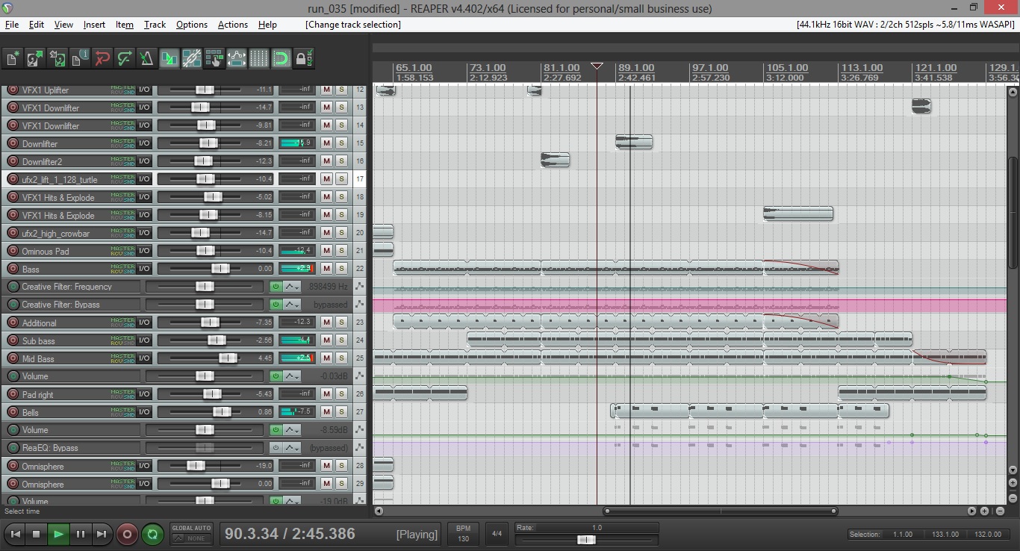This screenshot has width=1020, height=551.
Task: Click the BPM 130 tempo field
Action: (463, 533)
